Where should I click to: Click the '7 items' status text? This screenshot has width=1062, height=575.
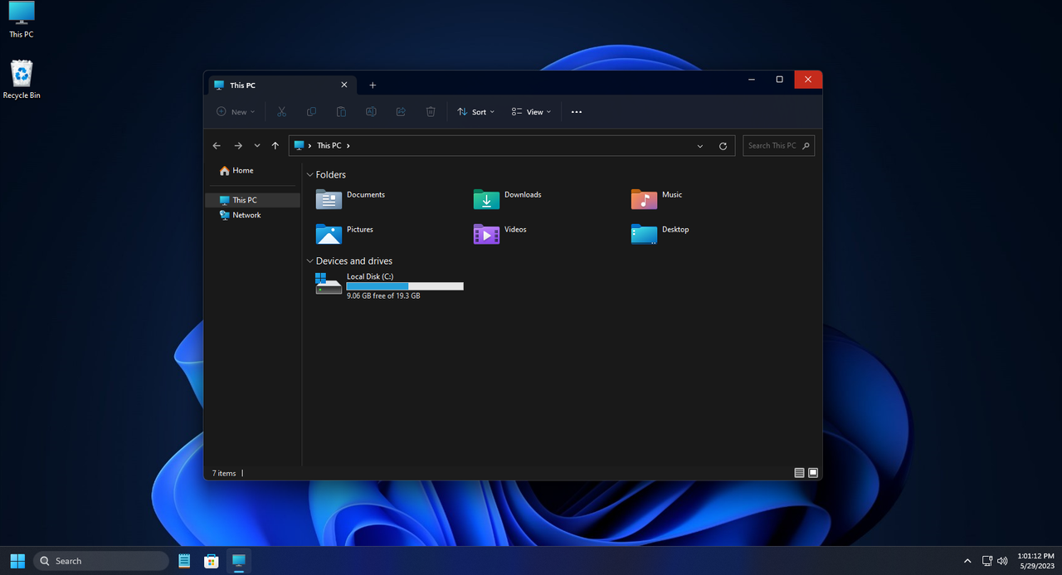pyautogui.click(x=224, y=473)
